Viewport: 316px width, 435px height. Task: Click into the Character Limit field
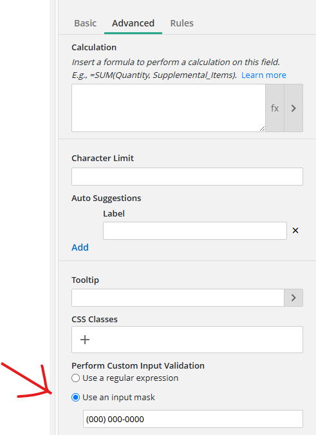pyautogui.click(x=187, y=177)
